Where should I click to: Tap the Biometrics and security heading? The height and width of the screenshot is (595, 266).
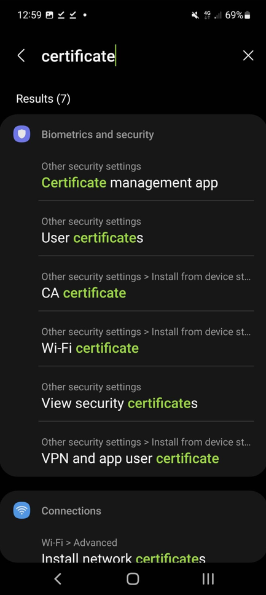point(98,135)
